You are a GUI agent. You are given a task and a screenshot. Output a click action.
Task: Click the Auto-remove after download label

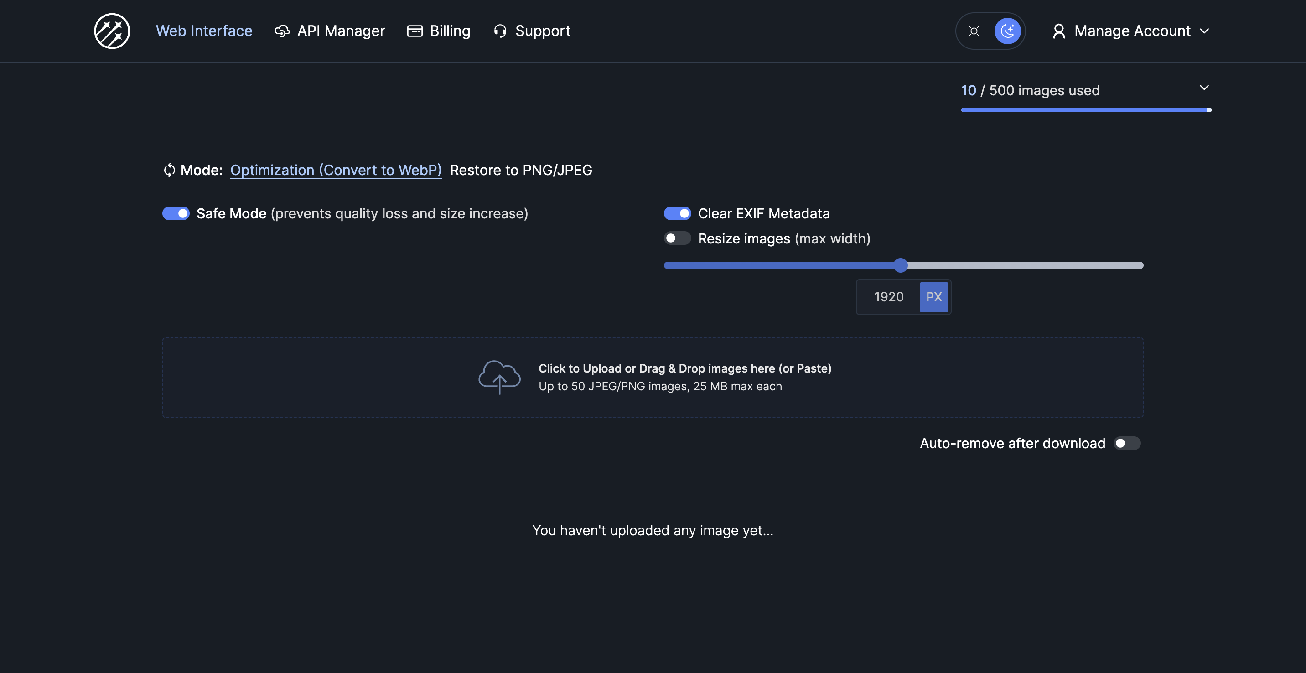tap(1012, 444)
